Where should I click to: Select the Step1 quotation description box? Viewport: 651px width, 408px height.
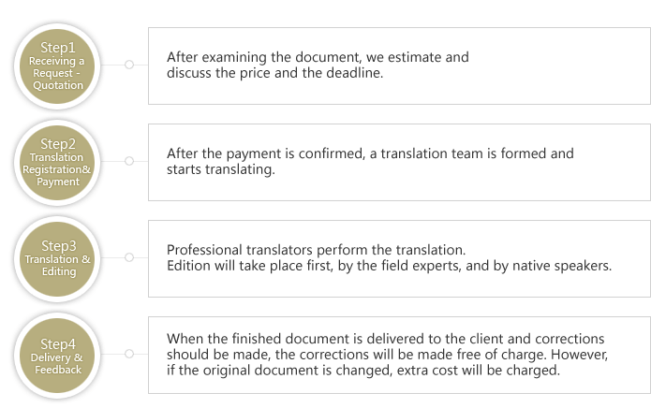click(399, 66)
